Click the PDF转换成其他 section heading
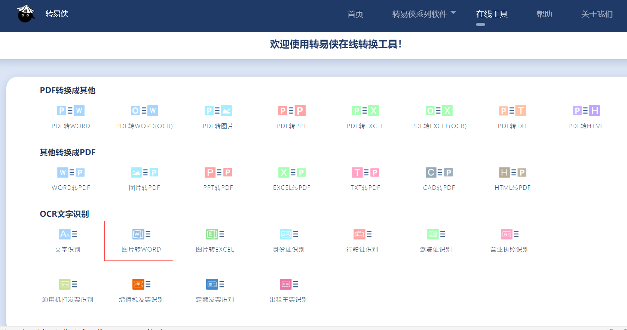Viewport: 627px width, 330px height. pyautogui.click(x=68, y=90)
